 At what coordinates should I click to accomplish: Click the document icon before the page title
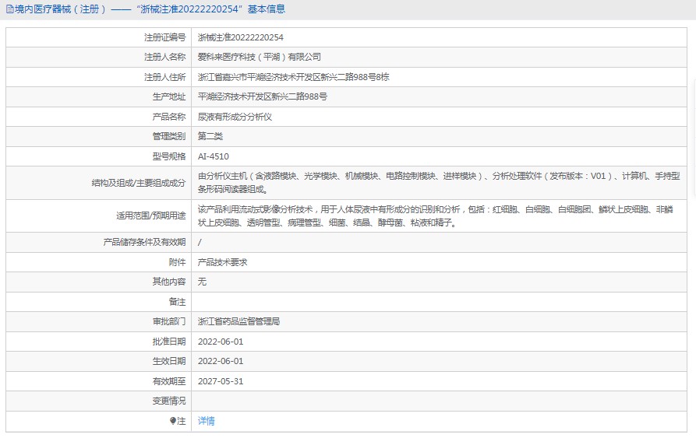point(9,9)
